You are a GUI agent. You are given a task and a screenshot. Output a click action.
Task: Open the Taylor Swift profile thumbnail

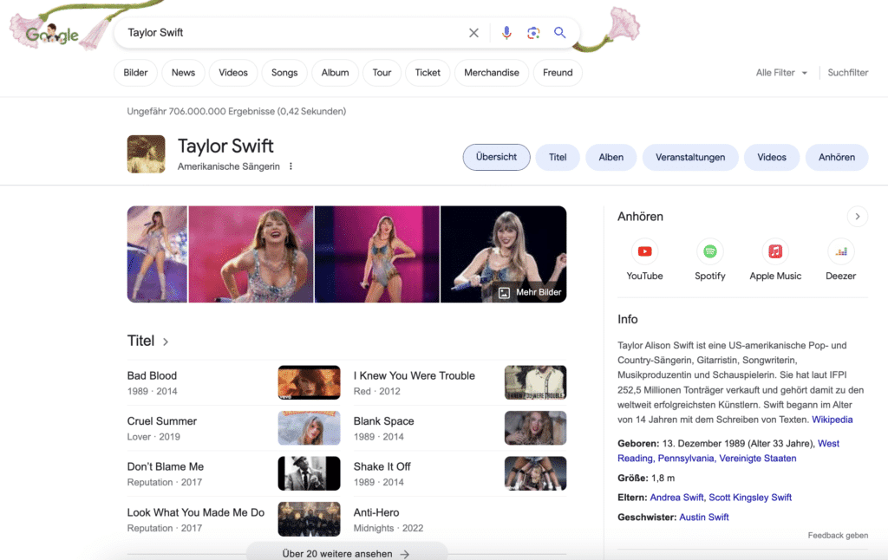[x=146, y=154]
